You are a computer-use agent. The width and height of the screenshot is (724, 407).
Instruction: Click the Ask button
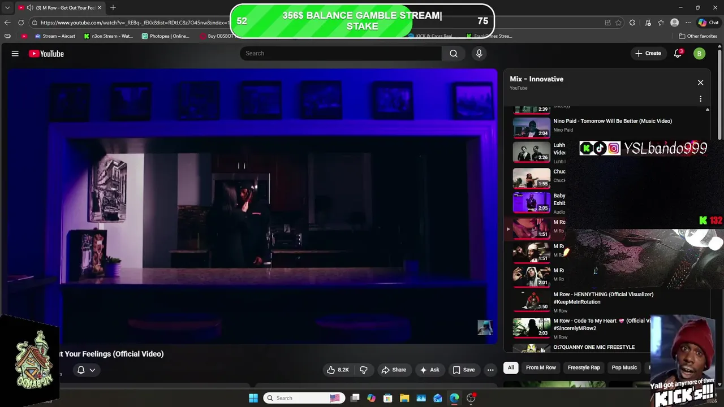(429, 370)
